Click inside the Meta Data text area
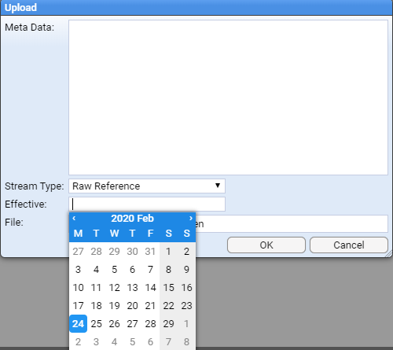 (x=228, y=98)
